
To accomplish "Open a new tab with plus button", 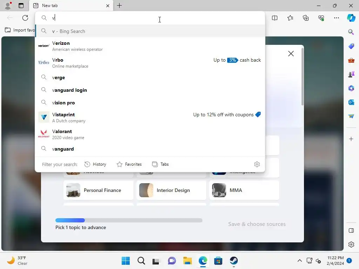I will (x=119, y=6).
